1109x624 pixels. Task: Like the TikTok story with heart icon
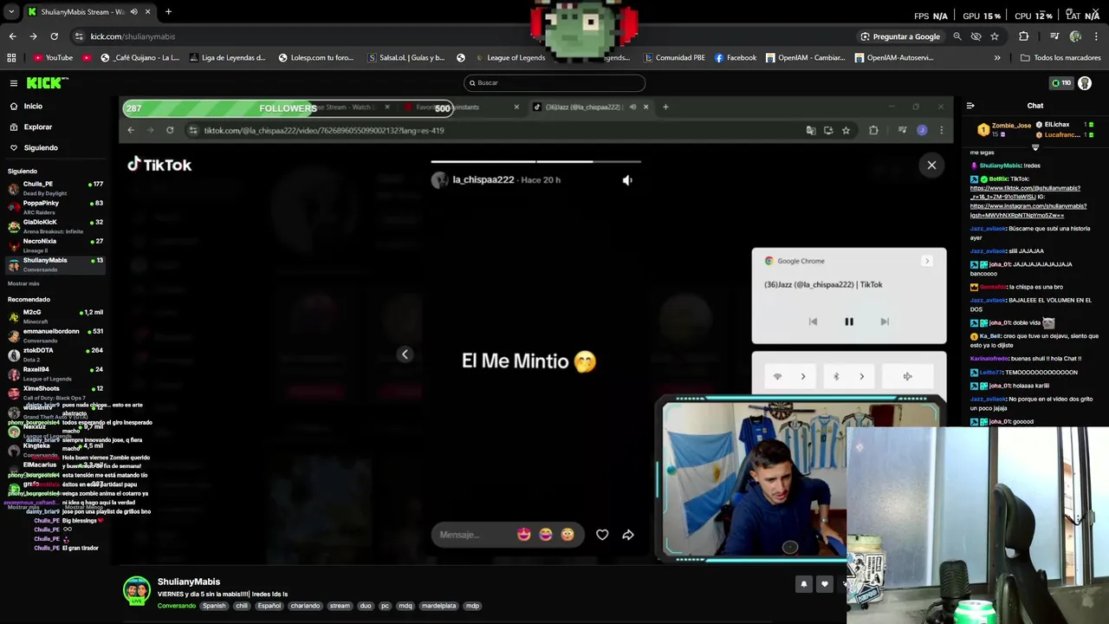coord(602,535)
